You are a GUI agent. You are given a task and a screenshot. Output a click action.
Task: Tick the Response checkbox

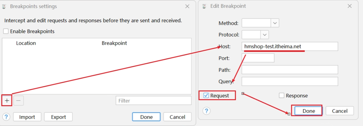coord(282,95)
